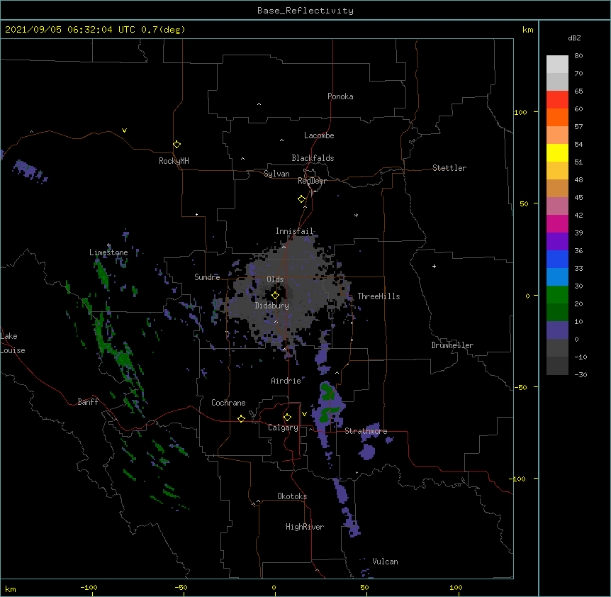Viewport: 611px width, 597px height.
Task: Select the yellow diamond marker above Calgary label
Action: click(287, 418)
